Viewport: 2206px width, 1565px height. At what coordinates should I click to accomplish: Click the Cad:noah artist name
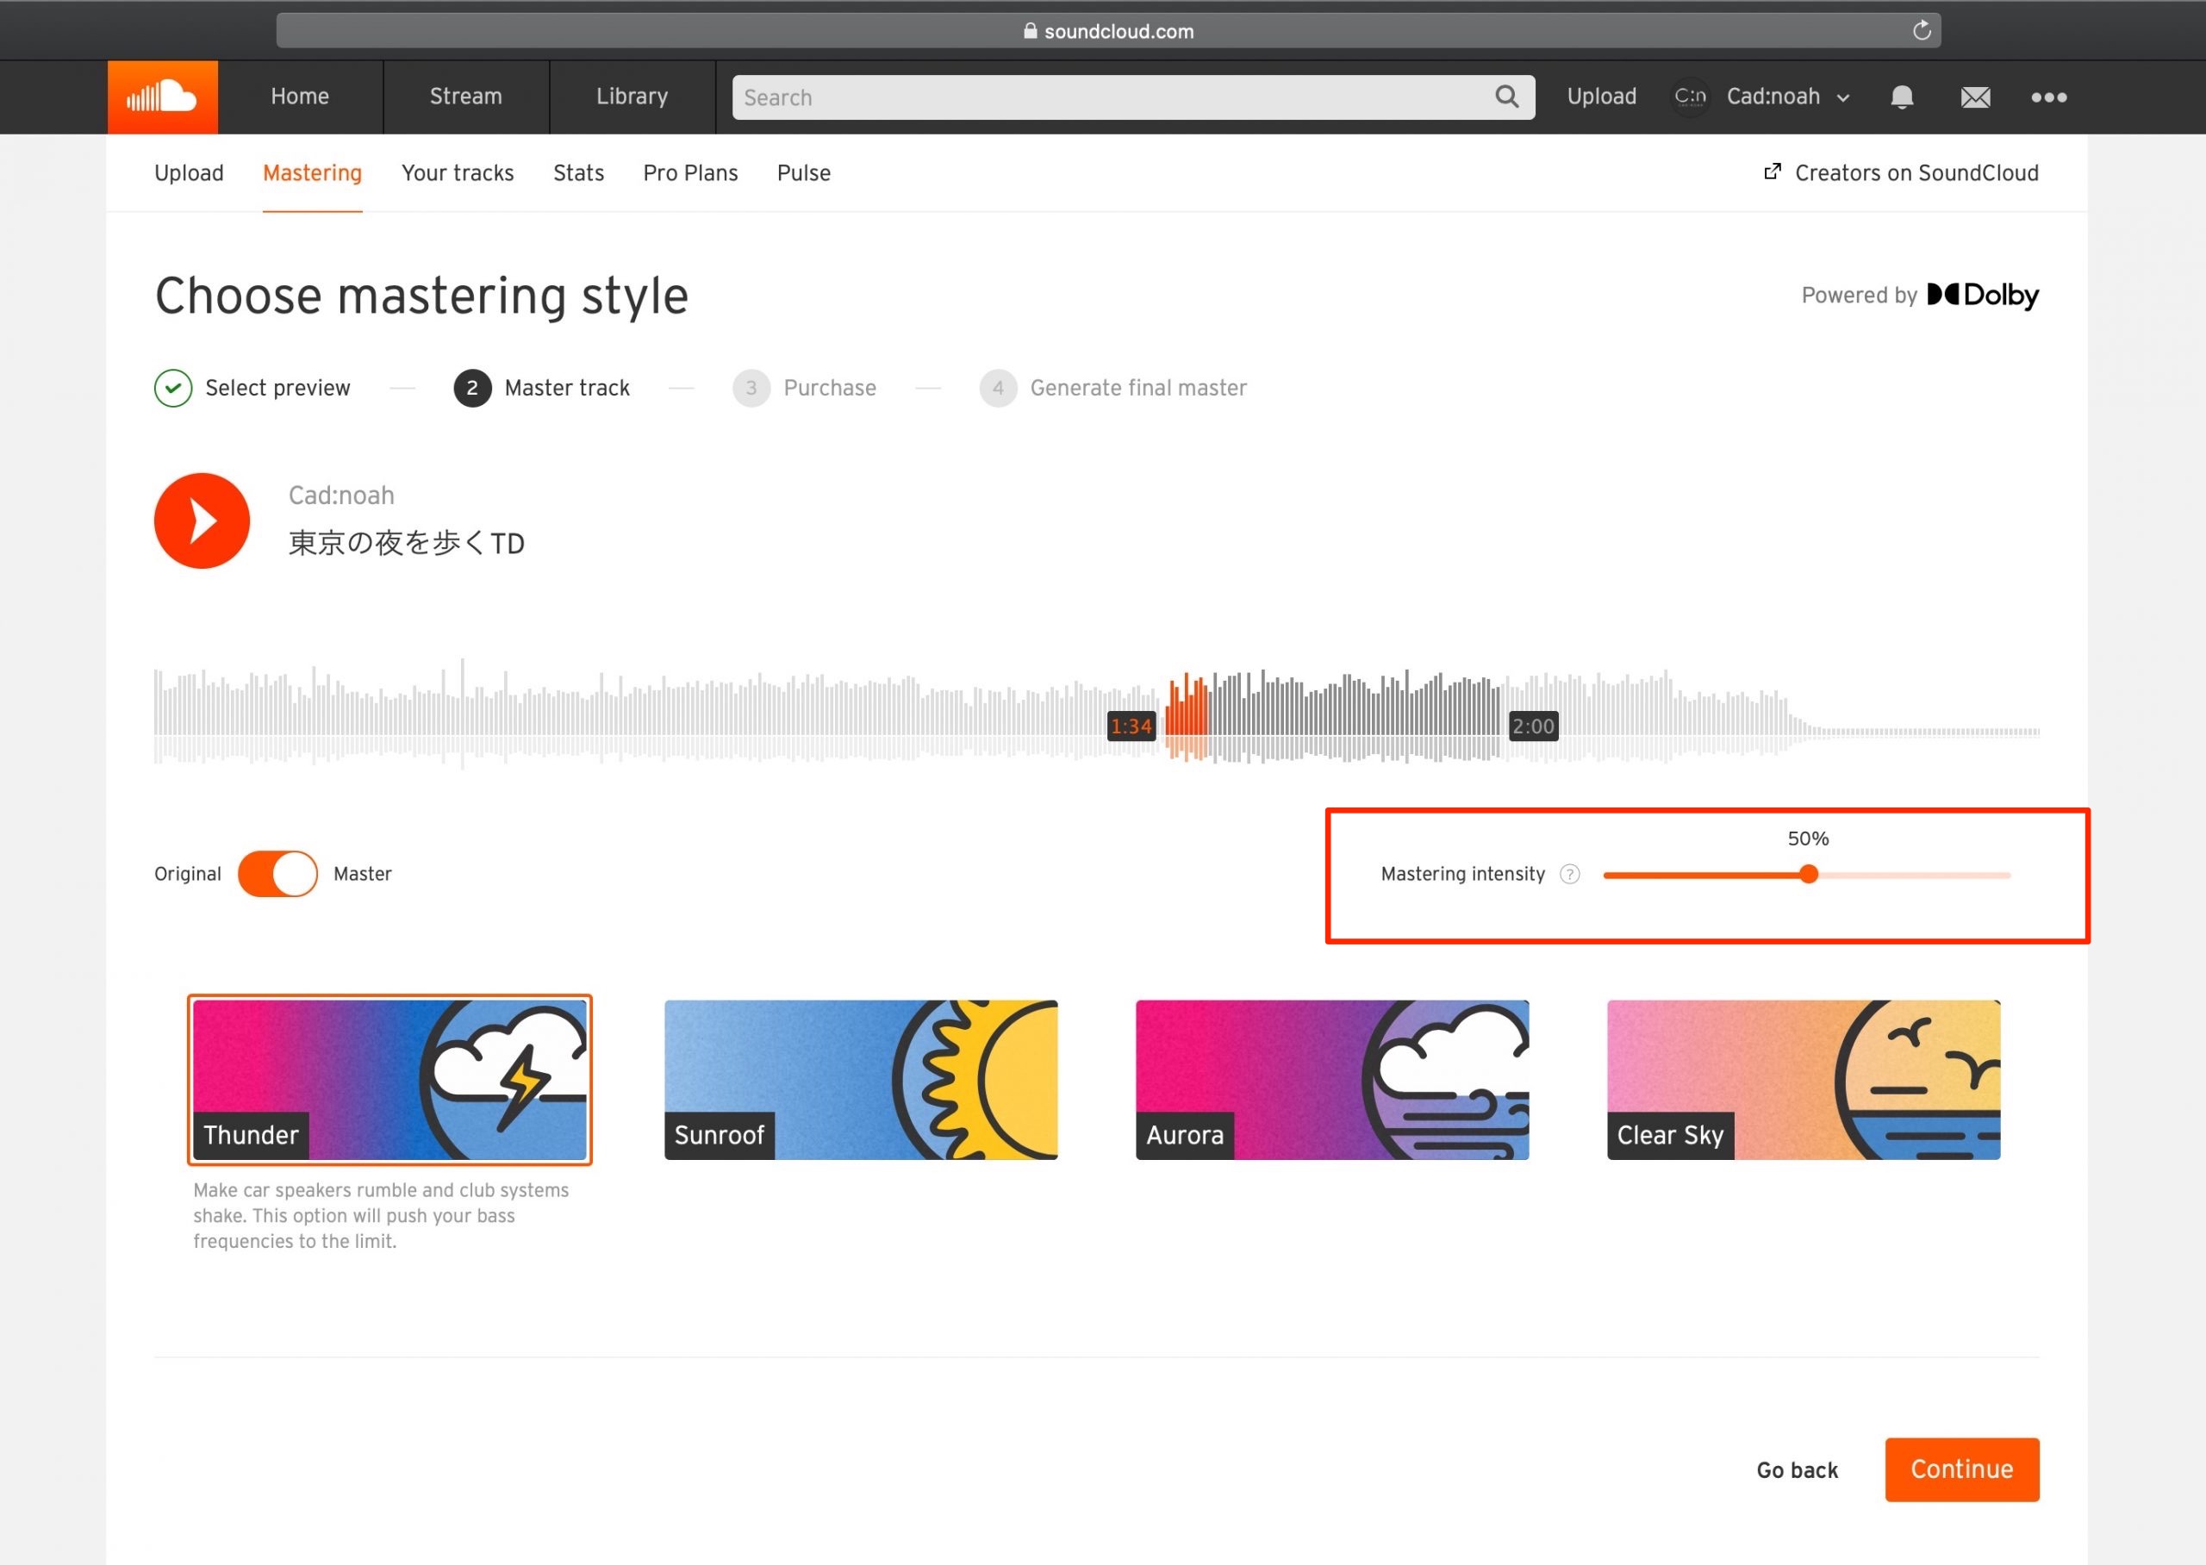tap(341, 496)
